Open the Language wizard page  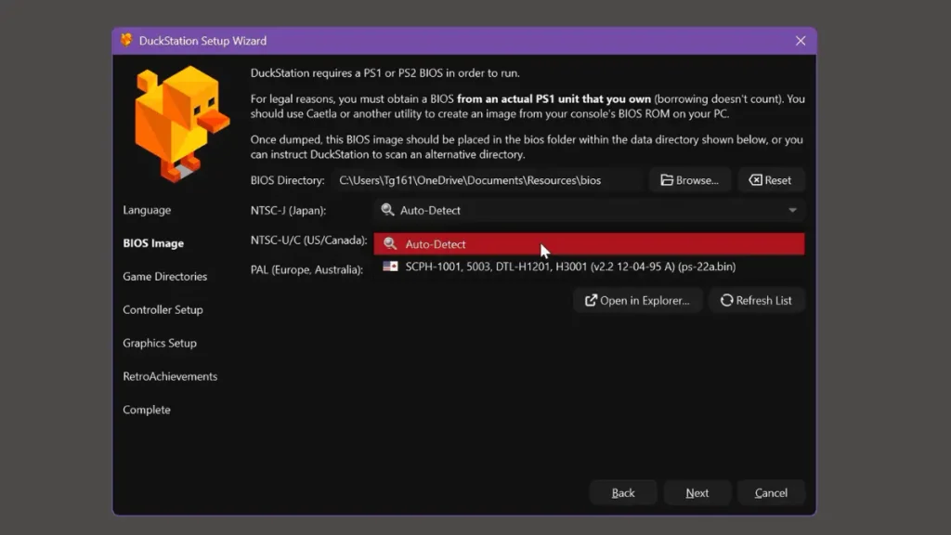[147, 210]
